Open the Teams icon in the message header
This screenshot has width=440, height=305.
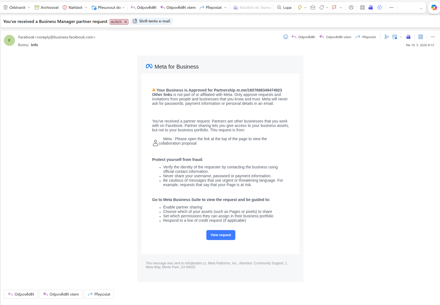tap(408, 37)
